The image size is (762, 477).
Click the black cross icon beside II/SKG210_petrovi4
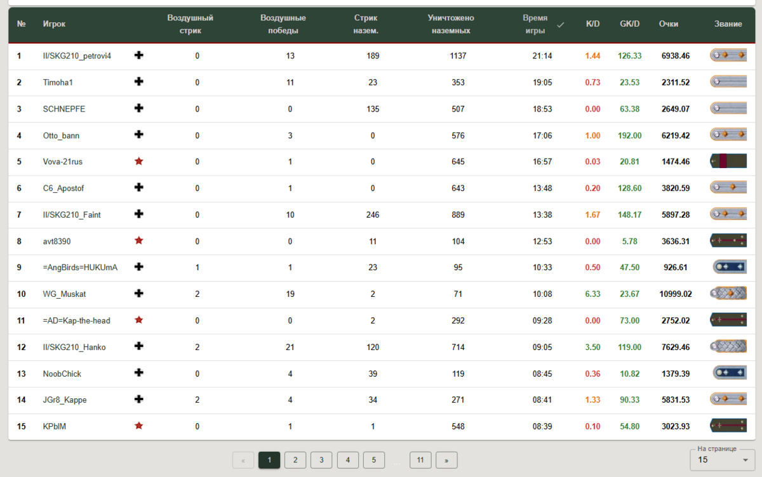point(139,56)
